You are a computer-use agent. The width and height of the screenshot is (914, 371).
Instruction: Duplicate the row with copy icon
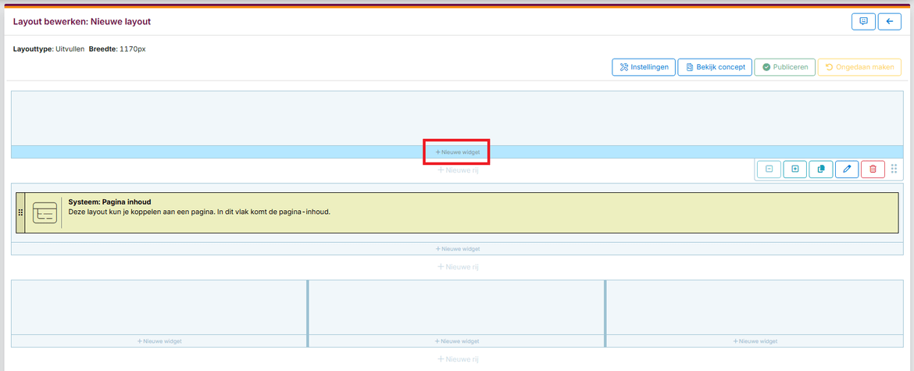(820, 169)
